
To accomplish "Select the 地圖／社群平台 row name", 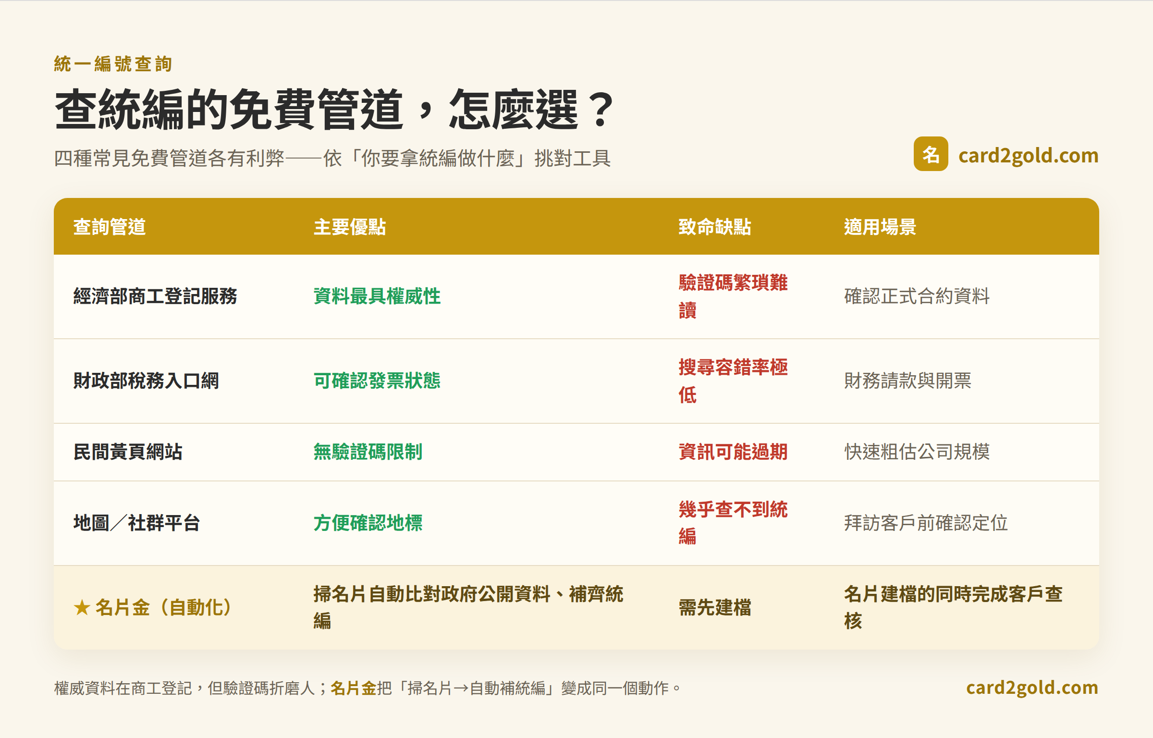I will [x=137, y=523].
